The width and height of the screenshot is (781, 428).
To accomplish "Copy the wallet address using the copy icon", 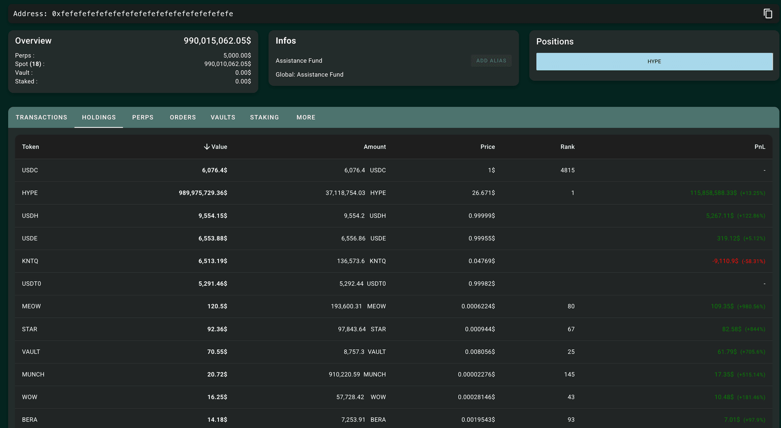I will pyautogui.click(x=768, y=14).
